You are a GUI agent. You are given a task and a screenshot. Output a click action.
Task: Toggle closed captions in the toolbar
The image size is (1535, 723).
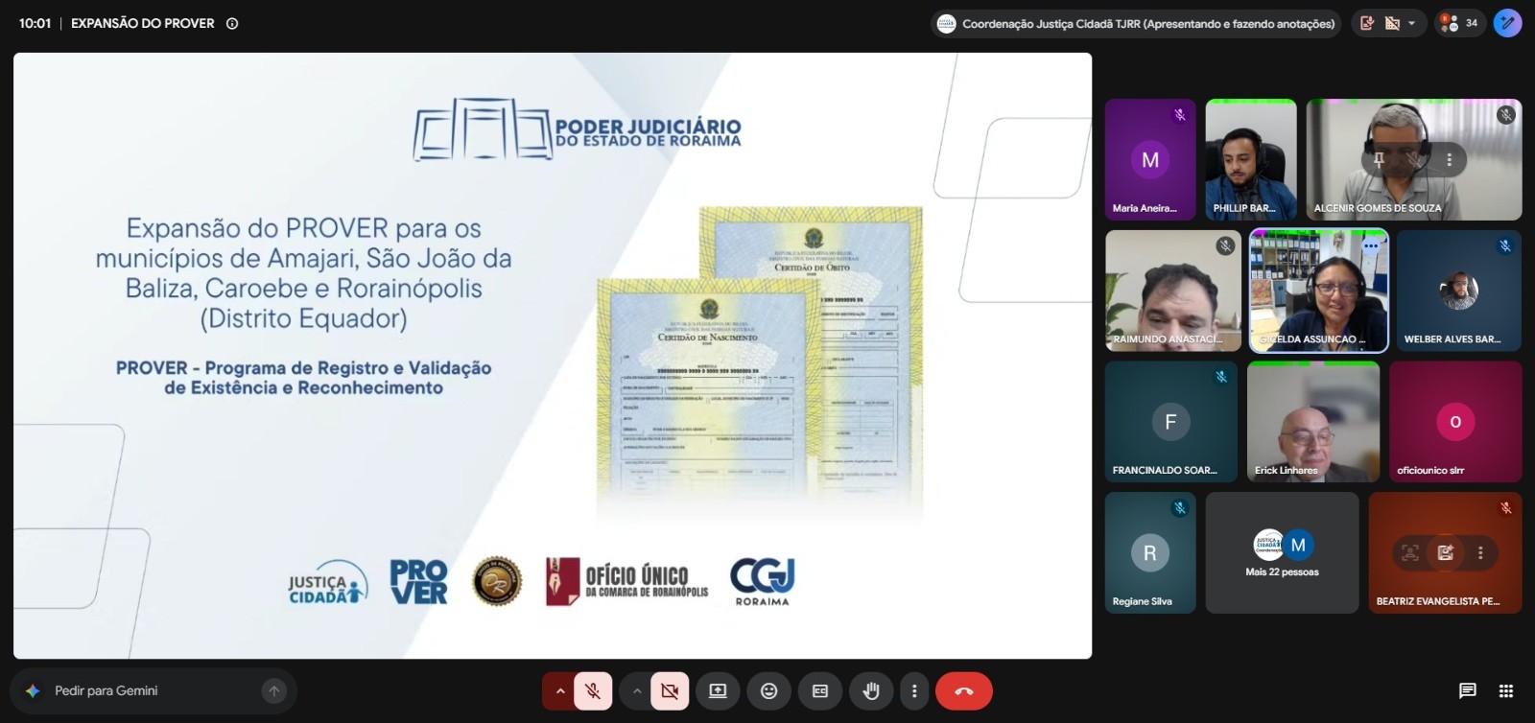pyautogui.click(x=820, y=690)
